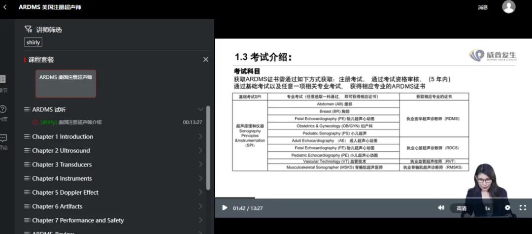Click list icon beside Chapter 2 Ultrosound
Screen dimensions: 532x234
pyautogui.click(x=27, y=150)
